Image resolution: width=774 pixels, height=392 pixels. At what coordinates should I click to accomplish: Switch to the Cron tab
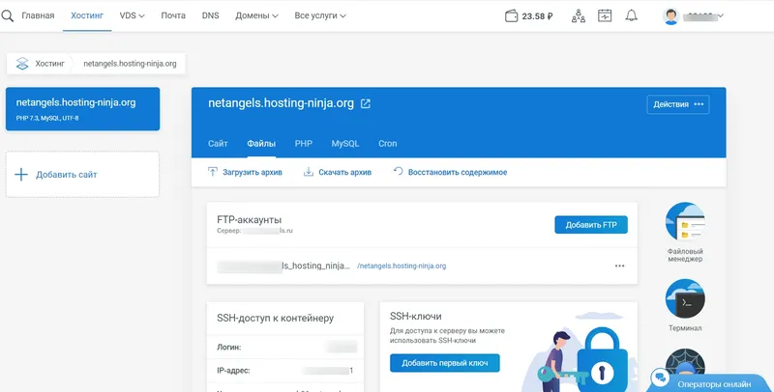pyautogui.click(x=388, y=144)
